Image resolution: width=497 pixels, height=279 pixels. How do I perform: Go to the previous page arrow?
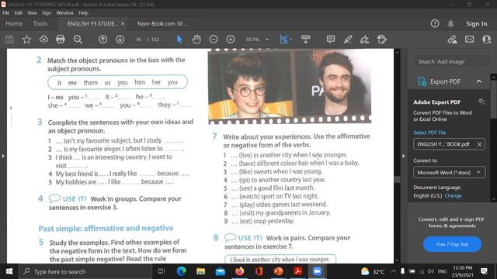[103, 40]
